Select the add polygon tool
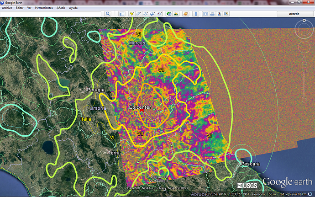Viewport: 315px width, 197px height. [x=138, y=14]
